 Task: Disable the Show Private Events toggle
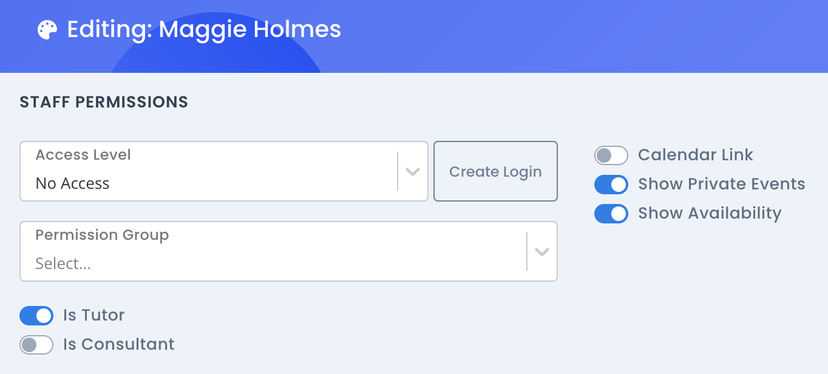point(611,184)
